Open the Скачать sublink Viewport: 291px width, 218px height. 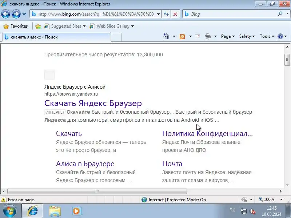coord(69,133)
